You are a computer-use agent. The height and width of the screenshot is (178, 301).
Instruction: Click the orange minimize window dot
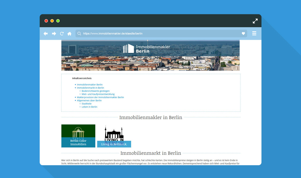[x=52, y=21]
